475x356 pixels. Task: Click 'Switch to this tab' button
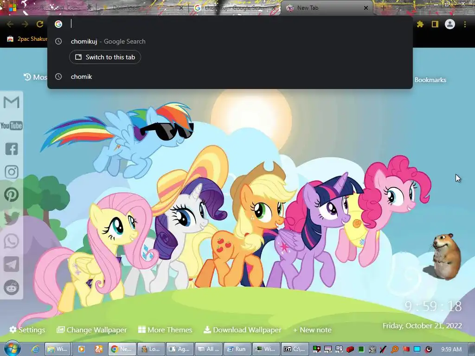pyautogui.click(x=105, y=57)
